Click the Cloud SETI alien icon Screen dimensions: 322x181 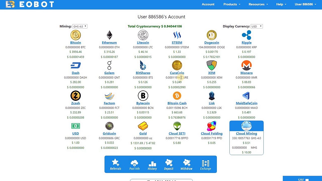click(x=177, y=126)
